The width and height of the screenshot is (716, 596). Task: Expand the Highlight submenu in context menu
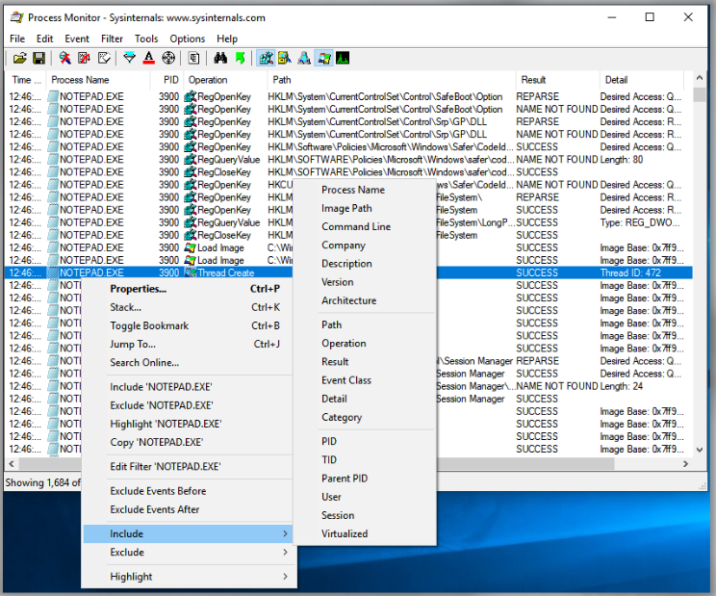188,577
